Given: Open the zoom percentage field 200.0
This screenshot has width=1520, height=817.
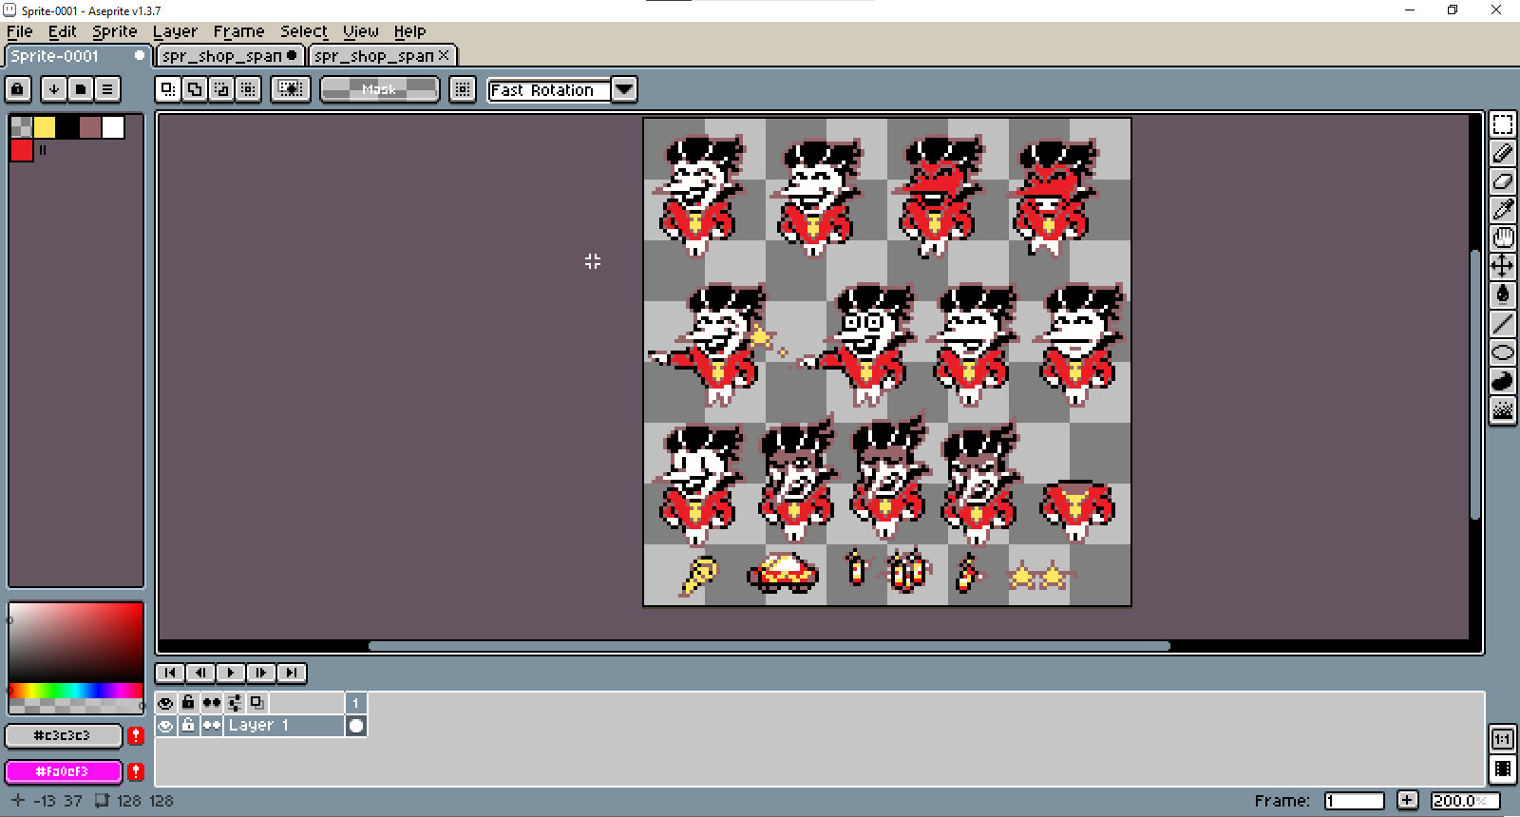Looking at the screenshot, I should [1464, 801].
